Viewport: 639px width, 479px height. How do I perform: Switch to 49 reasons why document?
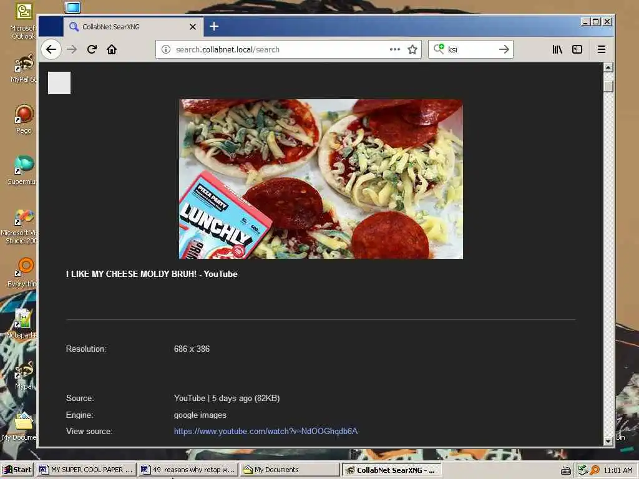coord(188,470)
